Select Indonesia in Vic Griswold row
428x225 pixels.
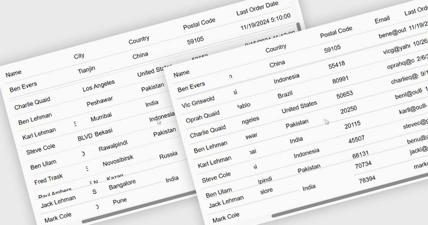[286, 79]
